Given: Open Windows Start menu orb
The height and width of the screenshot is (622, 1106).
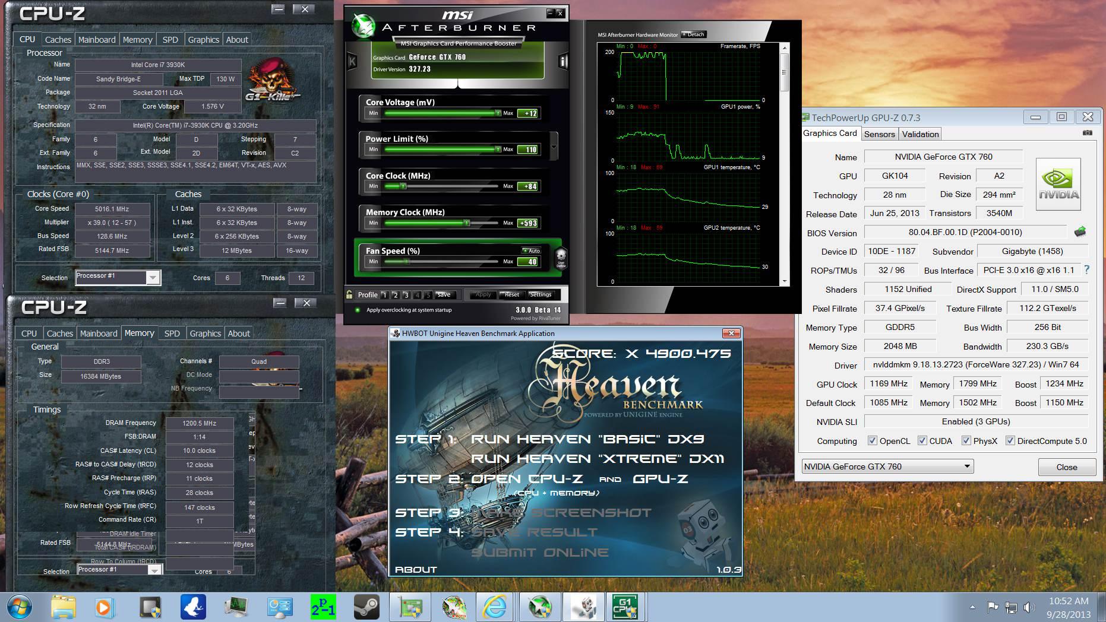Looking at the screenshot, I should click(19, 607).
